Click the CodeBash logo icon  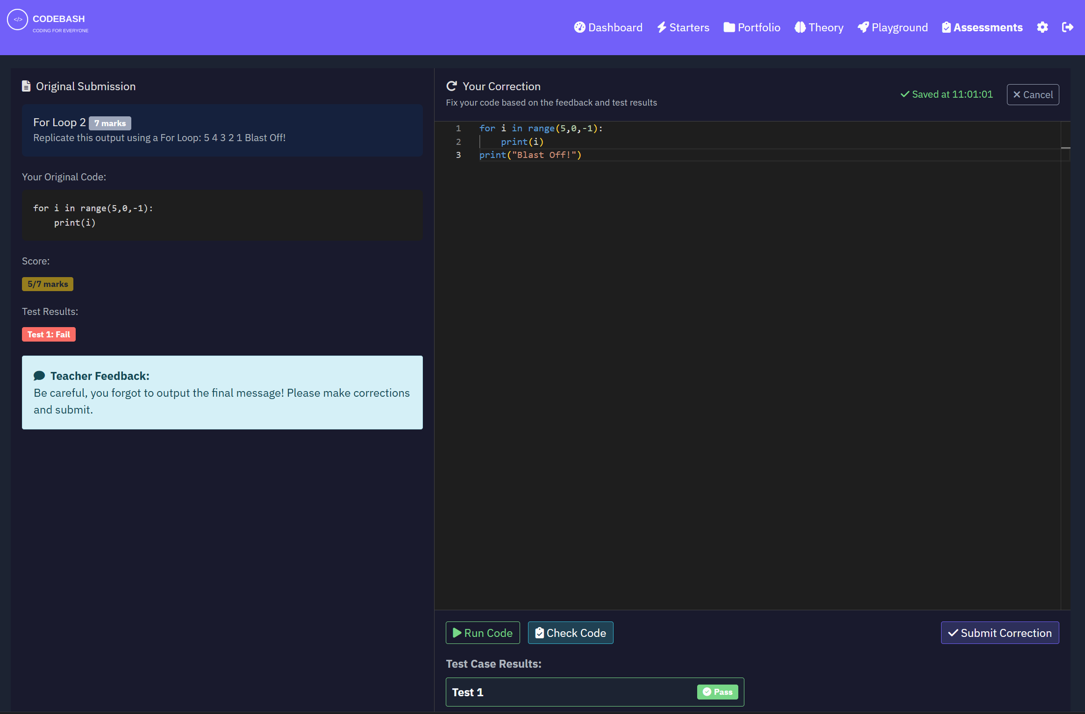pos(18,20)
